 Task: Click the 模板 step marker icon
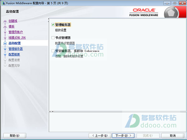click(x=5, y=26)
